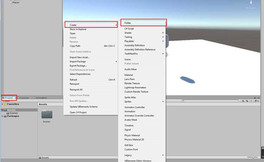Viewport: 264px width, 162px height.
Task: Click the search-by-type filter icon in Project toolbar
Action: pyautogui.click(x=243, y=101)
